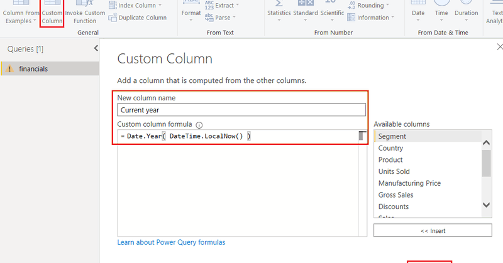Click Duplicate Column

coord(138,18)
